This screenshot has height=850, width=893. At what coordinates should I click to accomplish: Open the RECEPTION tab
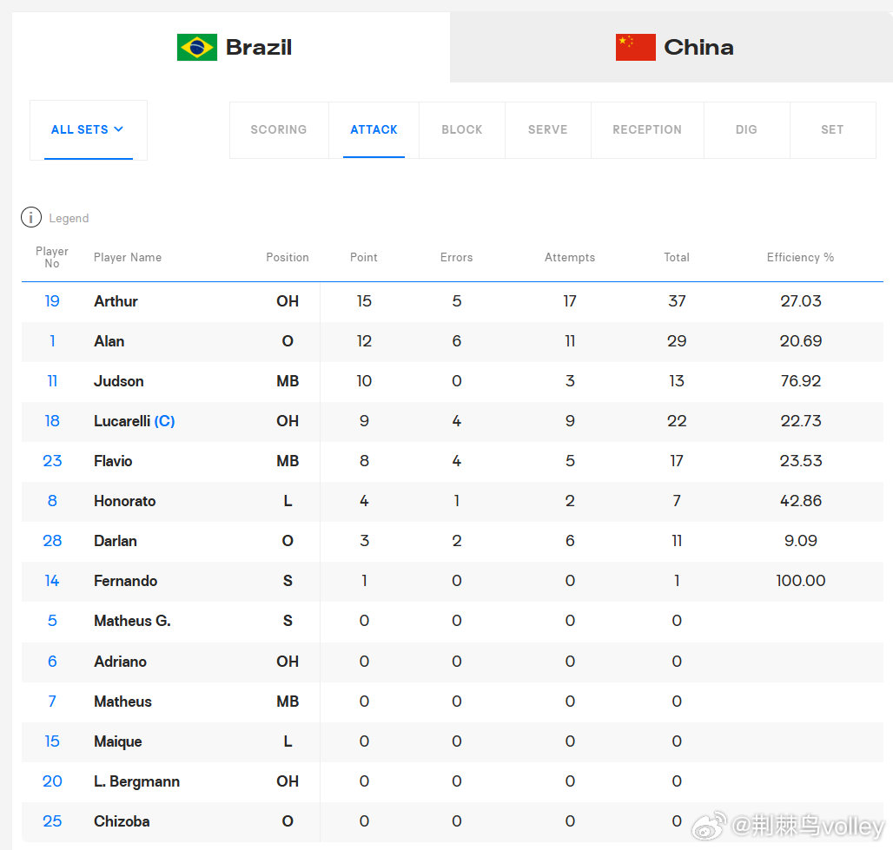coord(647,130)
